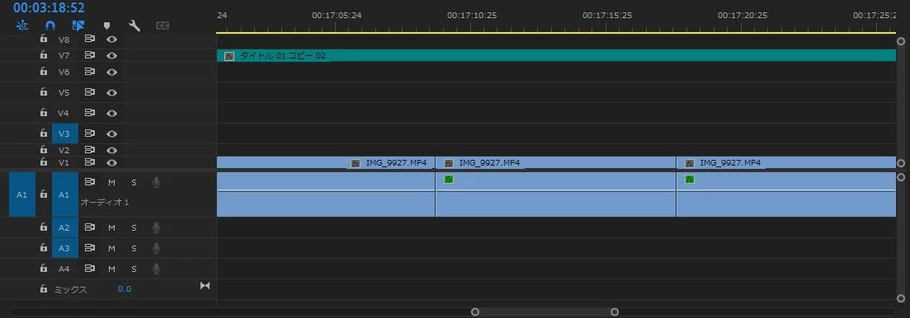910x318 pixels.
Task: Toggle lock on track V5
Action: pyautogui.click(x=44, y=92)
